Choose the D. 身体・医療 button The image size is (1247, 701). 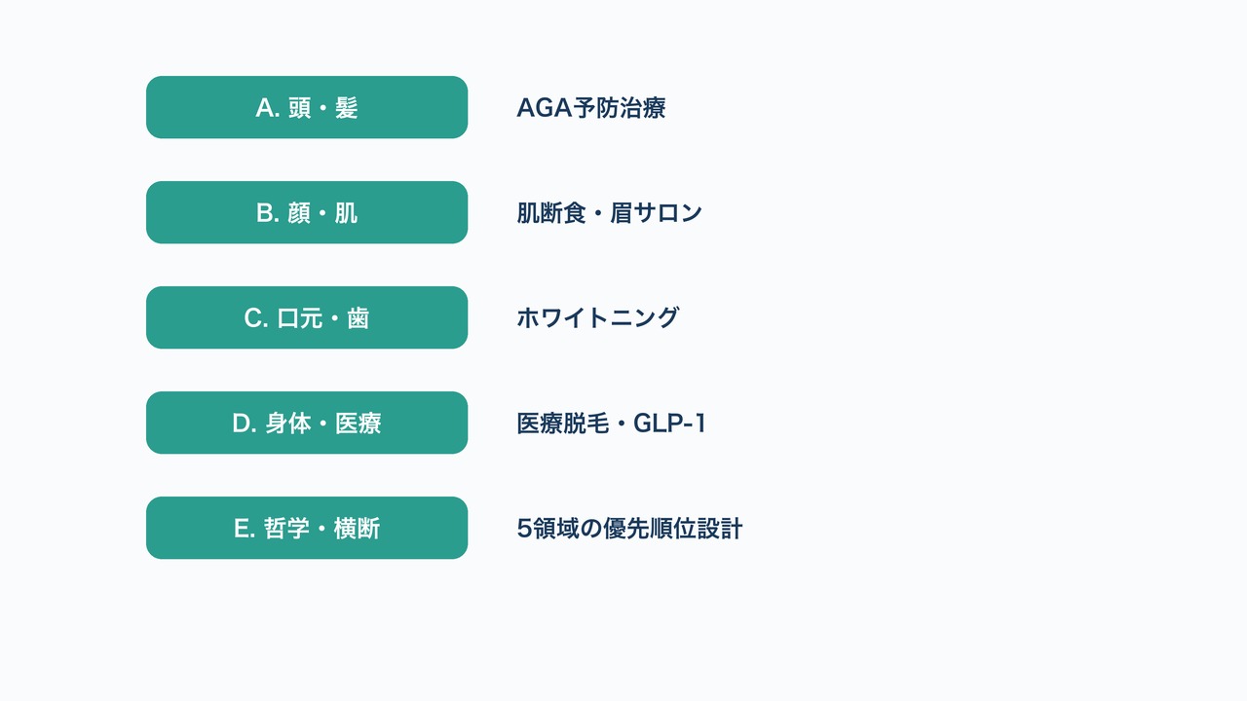click(307, 423)
